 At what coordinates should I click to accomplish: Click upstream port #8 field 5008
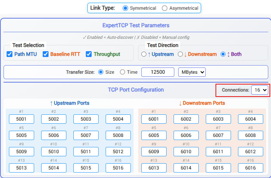point(118,135)
